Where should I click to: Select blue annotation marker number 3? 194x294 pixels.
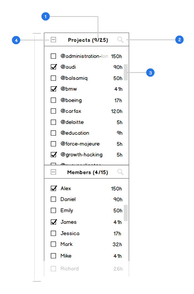[x=150, y=73]
